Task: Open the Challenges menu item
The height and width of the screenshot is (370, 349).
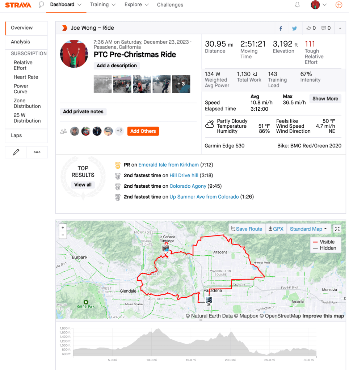Action: (x=170, y=5)
